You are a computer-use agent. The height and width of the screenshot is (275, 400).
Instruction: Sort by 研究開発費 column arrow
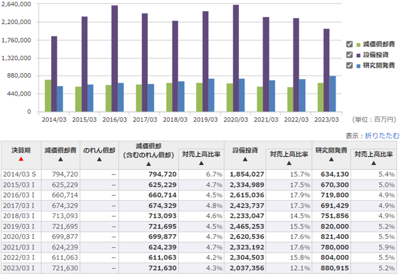tap(331, 159)
